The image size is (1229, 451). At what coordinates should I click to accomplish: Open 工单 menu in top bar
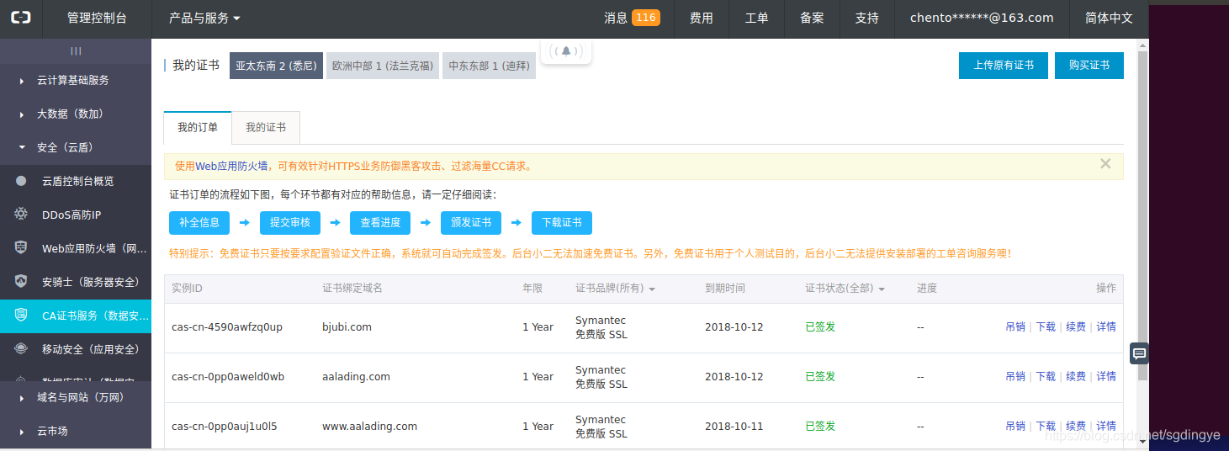(757, 18)
